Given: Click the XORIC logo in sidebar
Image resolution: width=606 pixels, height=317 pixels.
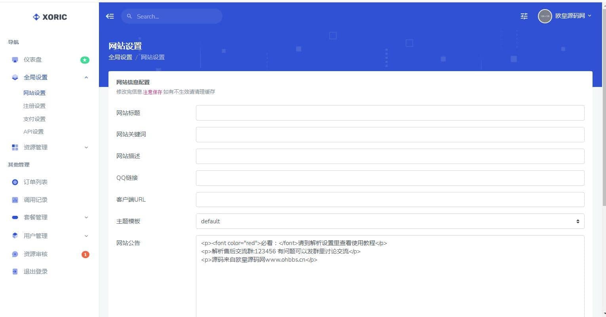Looking at the screenshot, I should pos(50,17).
